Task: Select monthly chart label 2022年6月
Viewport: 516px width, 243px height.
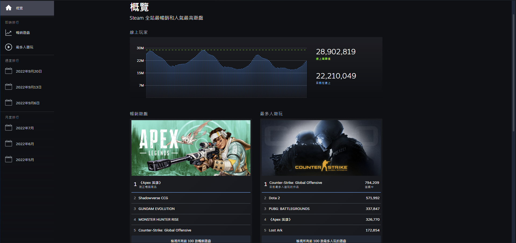Action: click(x=25, y=144)
